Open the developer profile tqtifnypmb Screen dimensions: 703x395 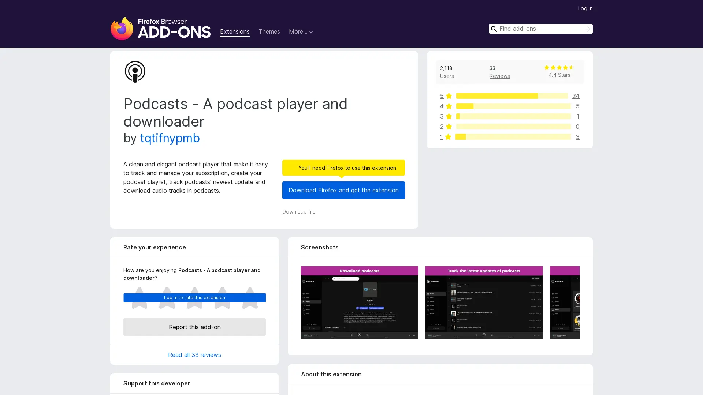click(x=170, y=138)
